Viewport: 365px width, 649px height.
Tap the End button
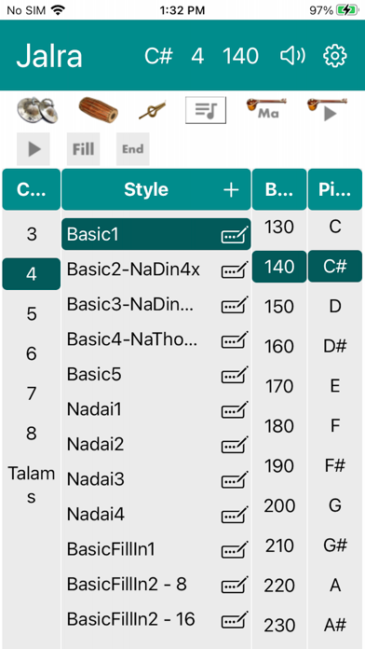133,149
